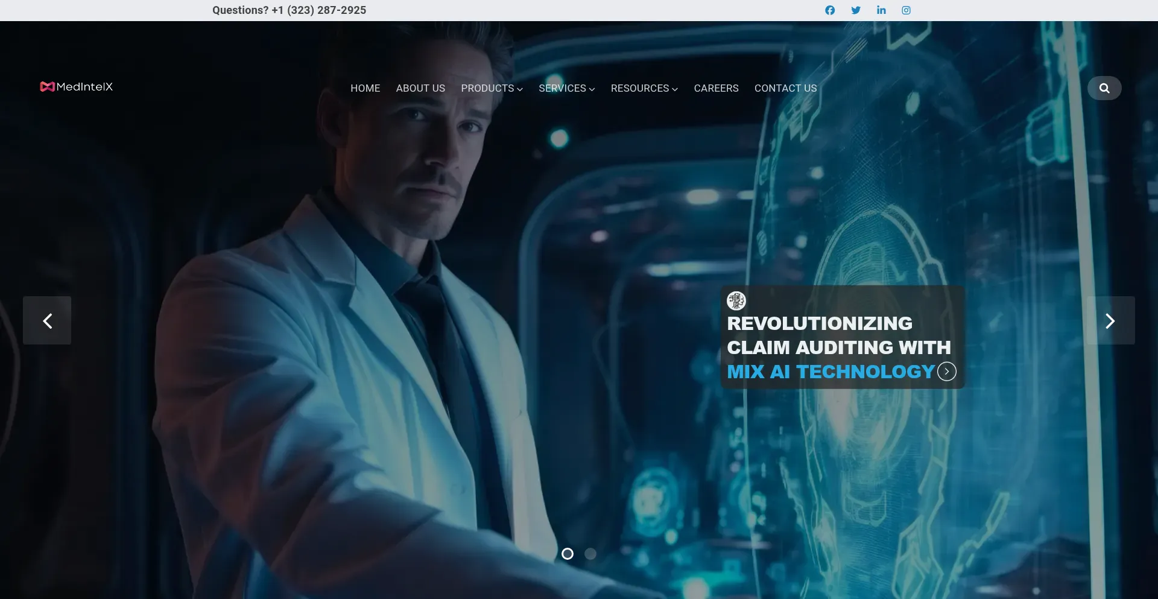1158x599 pixels.
Task: Open the LinkedIn page
Action: (881, 10)
